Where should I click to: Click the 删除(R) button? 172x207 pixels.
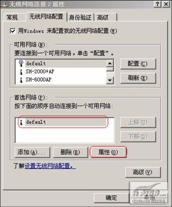click(x=70, y=152)
